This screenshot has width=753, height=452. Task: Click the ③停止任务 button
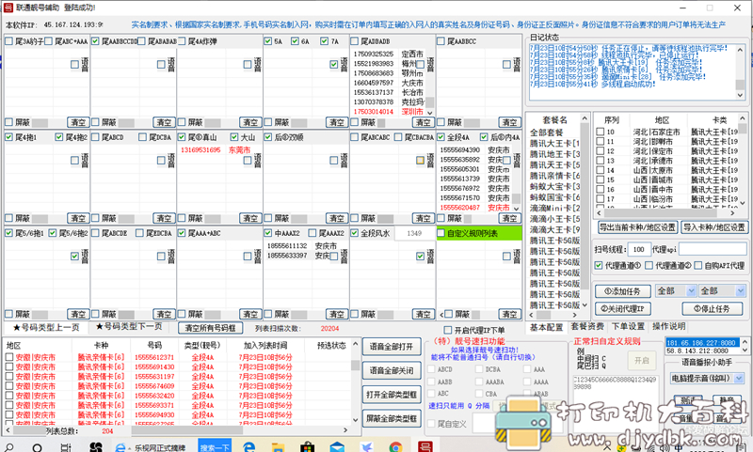click(712, 308)
